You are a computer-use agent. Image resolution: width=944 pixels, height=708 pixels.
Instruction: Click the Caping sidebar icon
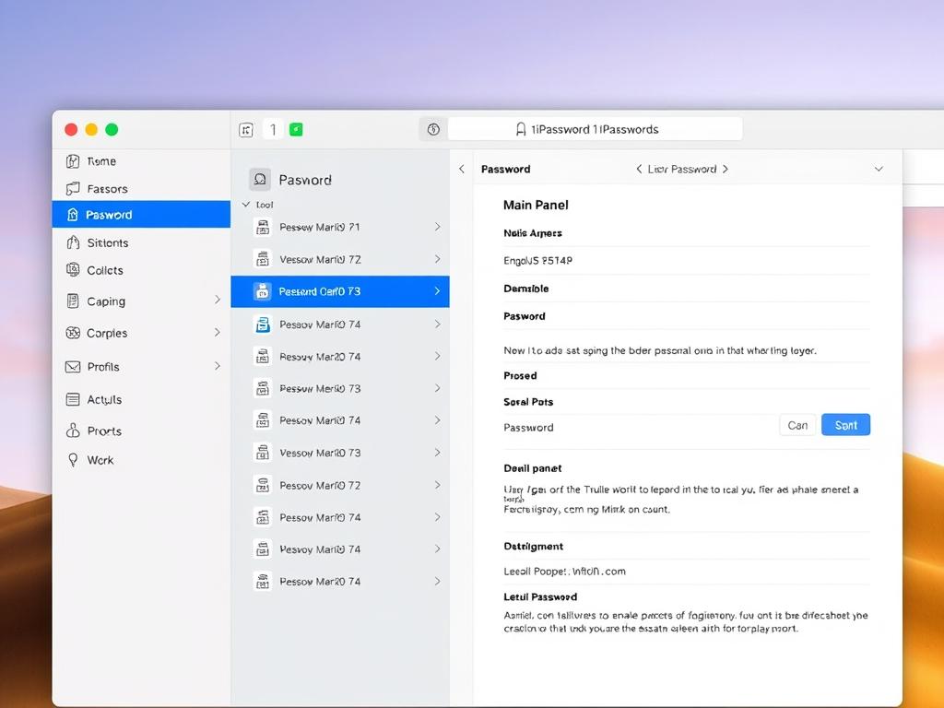click(x=73, y=301)
